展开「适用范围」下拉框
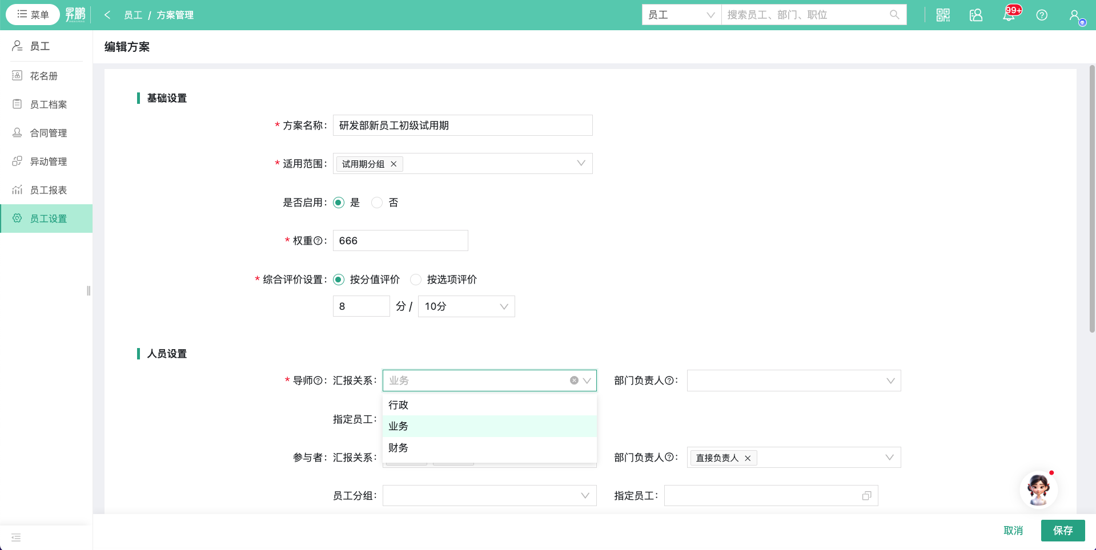This screenshot has width=1096, height=550. (581, 164)
